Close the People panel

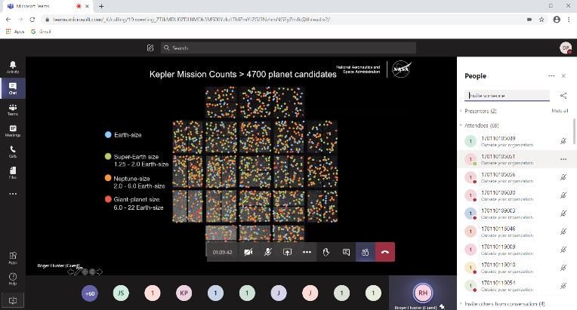coord(563,75)
